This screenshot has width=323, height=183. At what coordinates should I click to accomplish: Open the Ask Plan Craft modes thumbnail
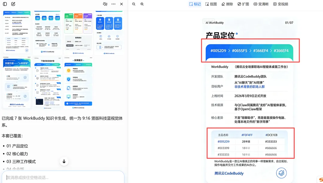pos(78,33)
